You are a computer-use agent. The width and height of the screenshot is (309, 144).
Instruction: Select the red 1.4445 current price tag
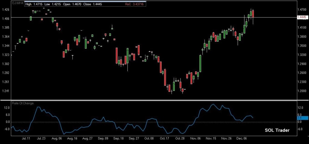pyautogui.click(x=302, y=18)
